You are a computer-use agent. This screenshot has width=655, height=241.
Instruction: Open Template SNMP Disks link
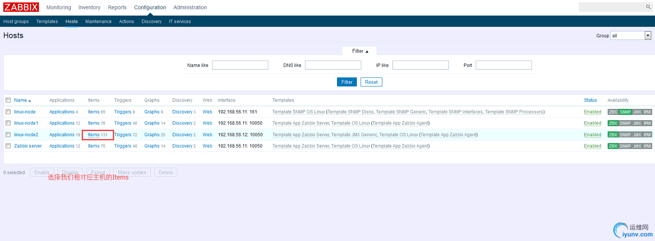[351, 112]
